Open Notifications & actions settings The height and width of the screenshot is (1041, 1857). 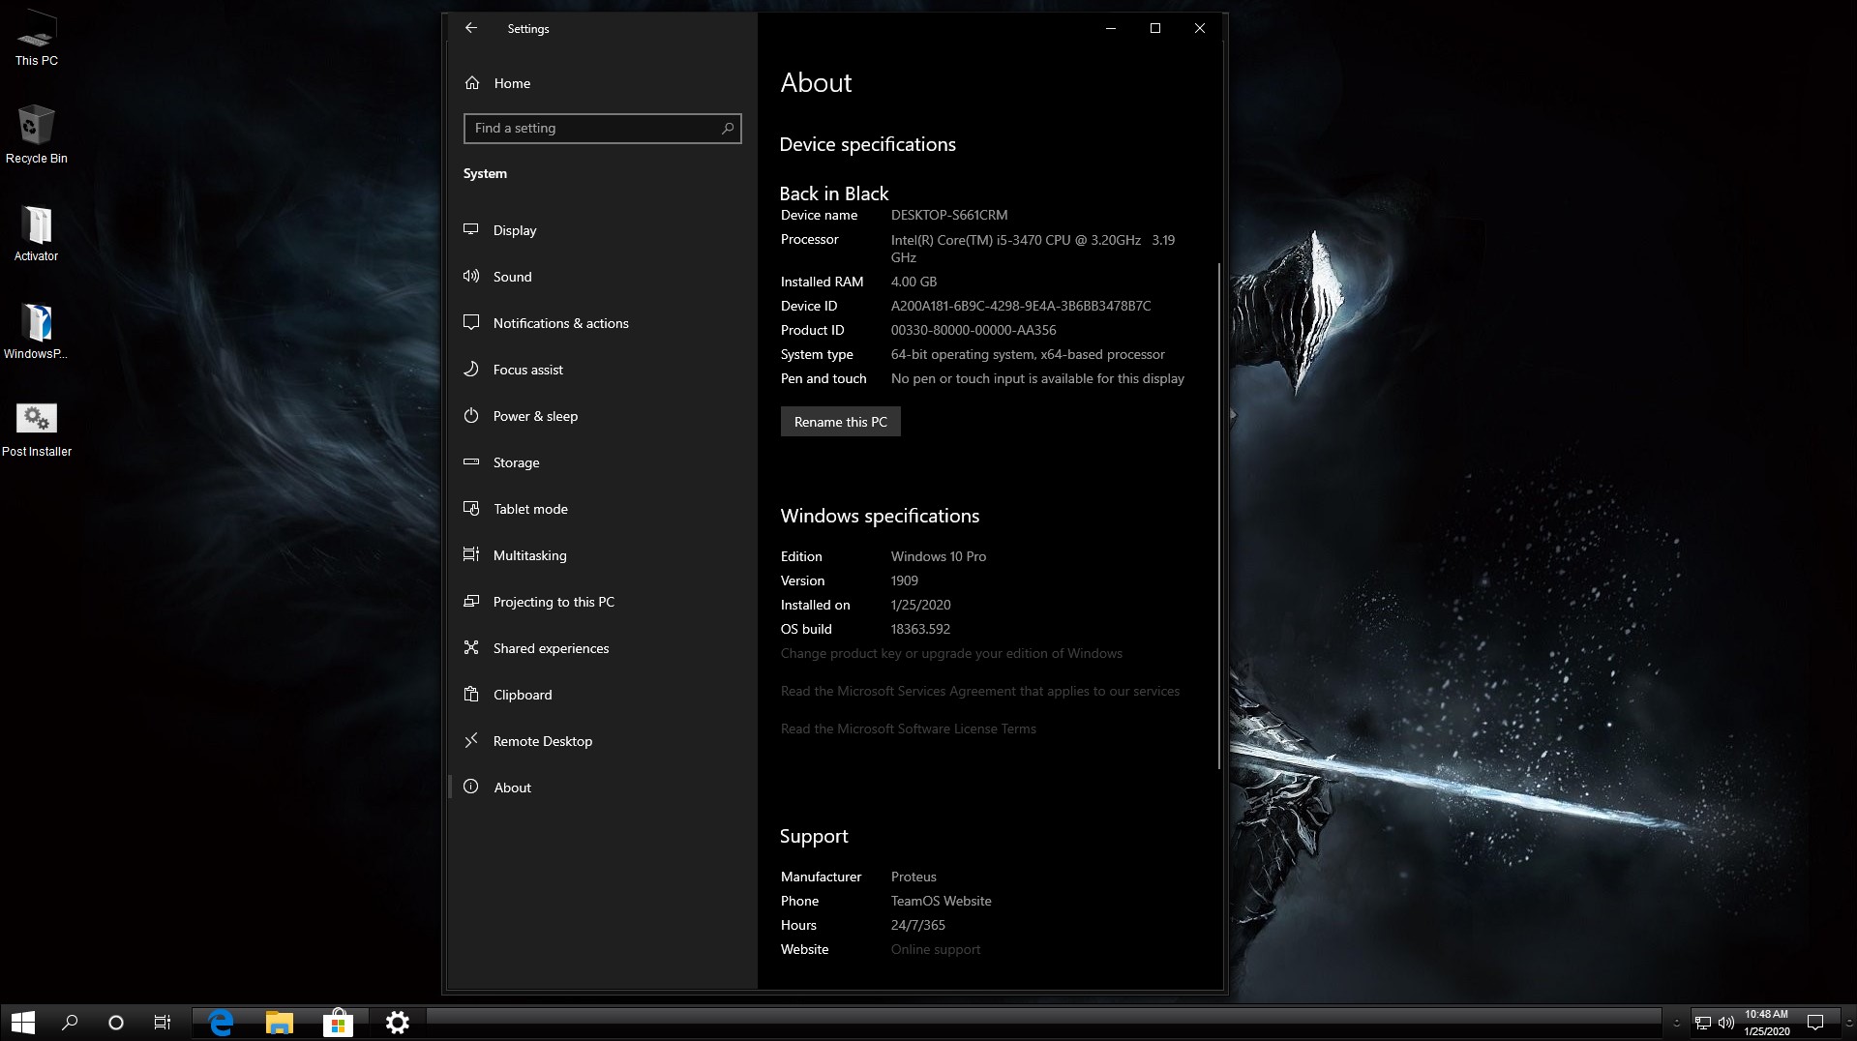[602, 323]
